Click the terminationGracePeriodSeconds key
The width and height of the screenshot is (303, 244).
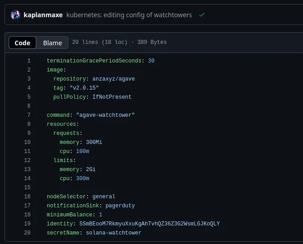click(x=94, y=61)
